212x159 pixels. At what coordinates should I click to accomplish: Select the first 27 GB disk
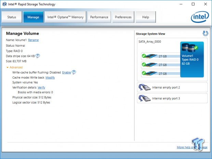(161, 56)
